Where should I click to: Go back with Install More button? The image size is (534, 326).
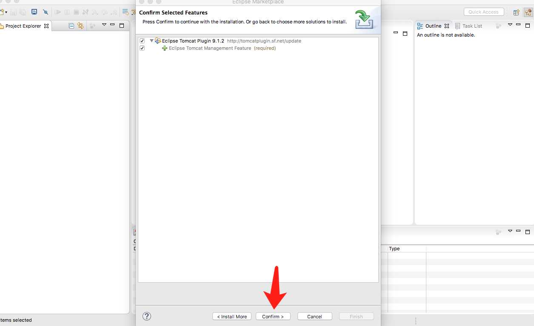(232, 316)
